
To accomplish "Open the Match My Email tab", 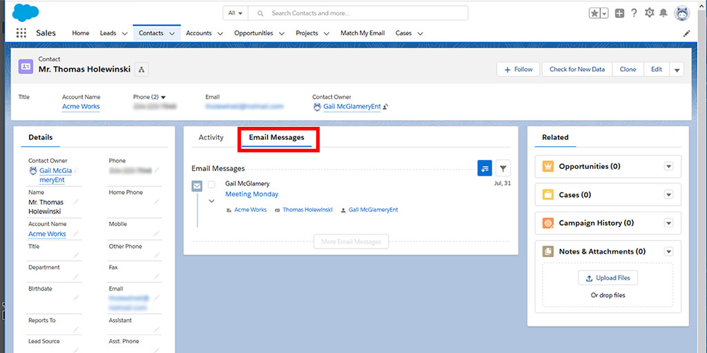I will pyautogui.click(x=362, y=33).
